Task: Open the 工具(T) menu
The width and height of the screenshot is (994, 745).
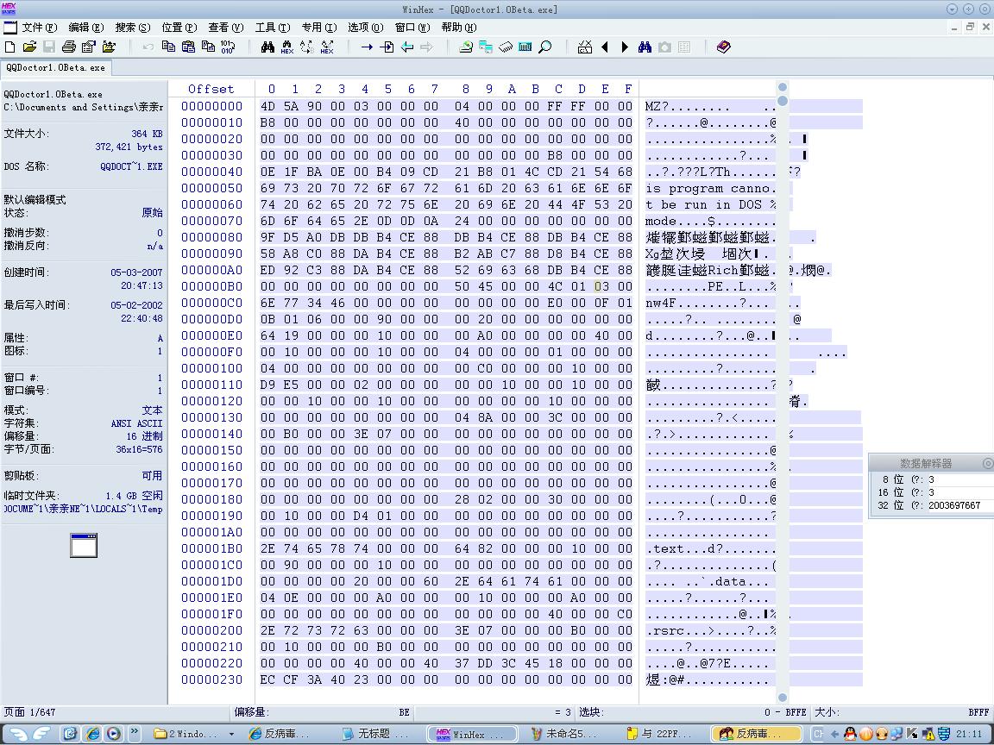Action: click(x=273, y=28)
